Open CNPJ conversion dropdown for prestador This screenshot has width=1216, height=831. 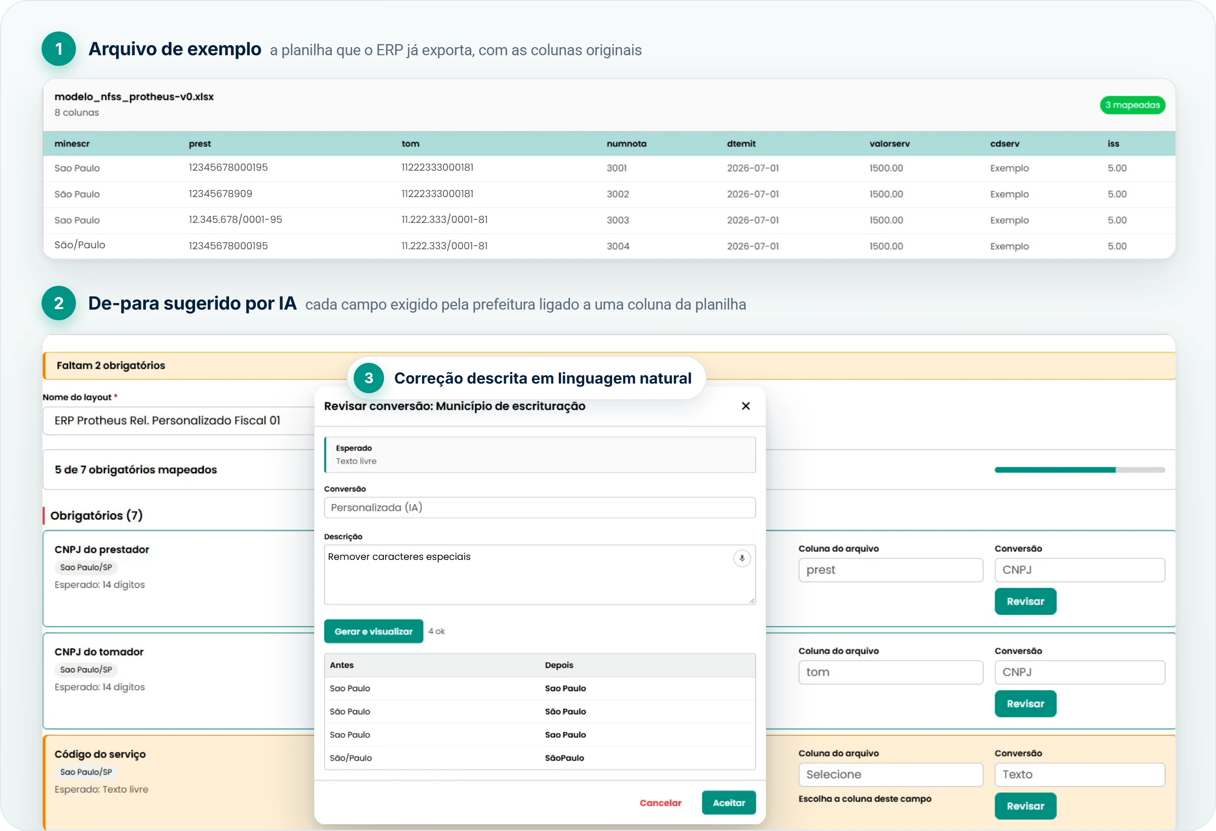click(x=1079, y=570)
